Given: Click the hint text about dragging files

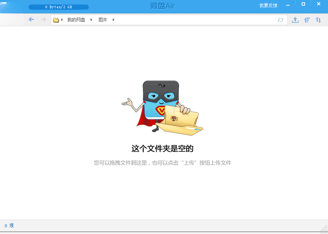Looking at the screenshot, I should coord(163,163).
